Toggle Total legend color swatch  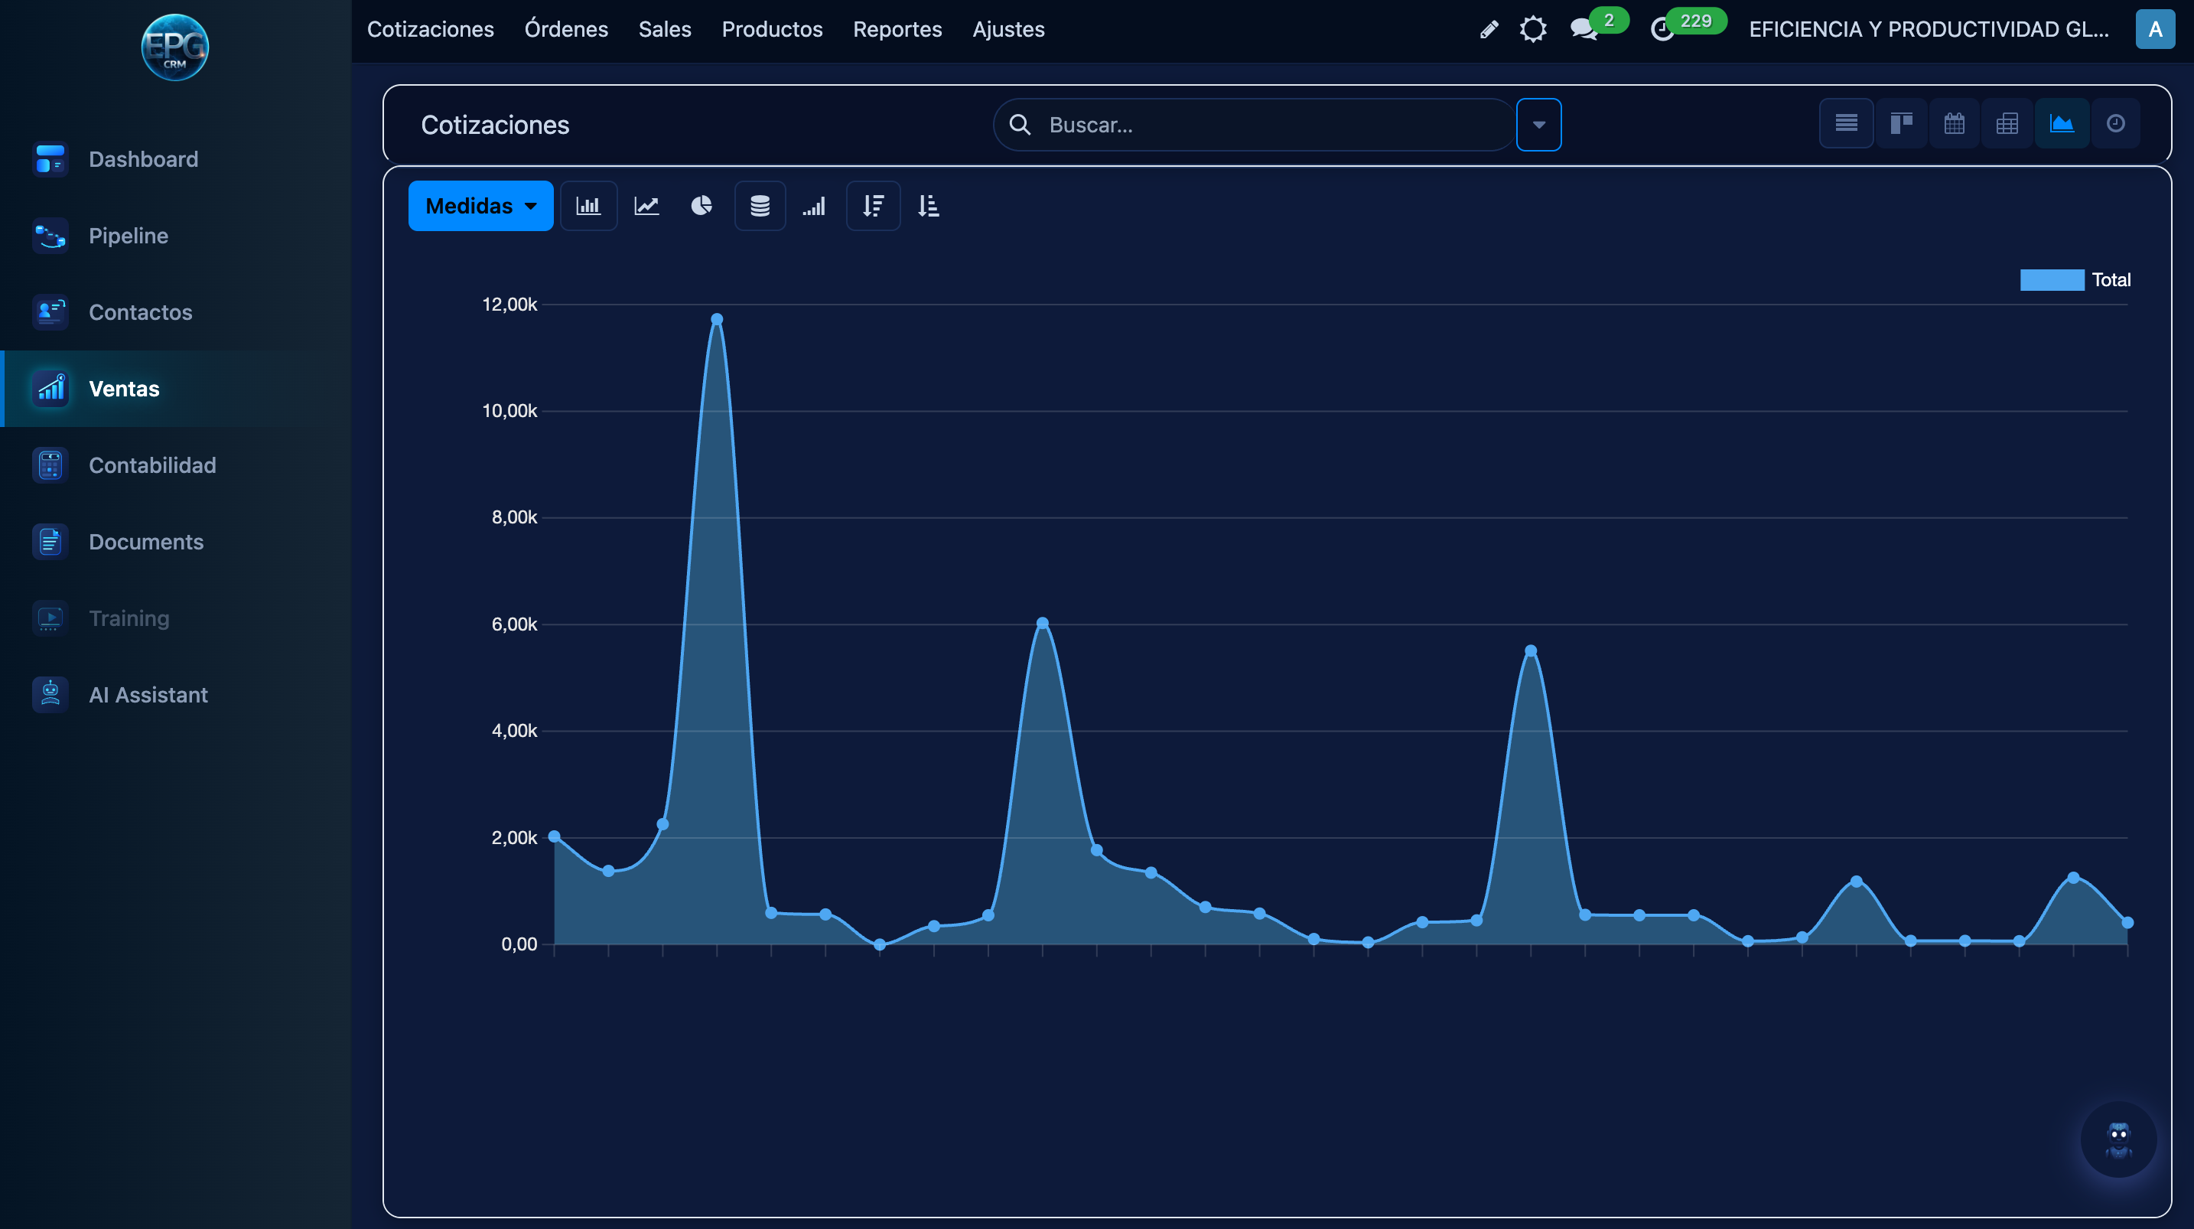(2051, 279)
